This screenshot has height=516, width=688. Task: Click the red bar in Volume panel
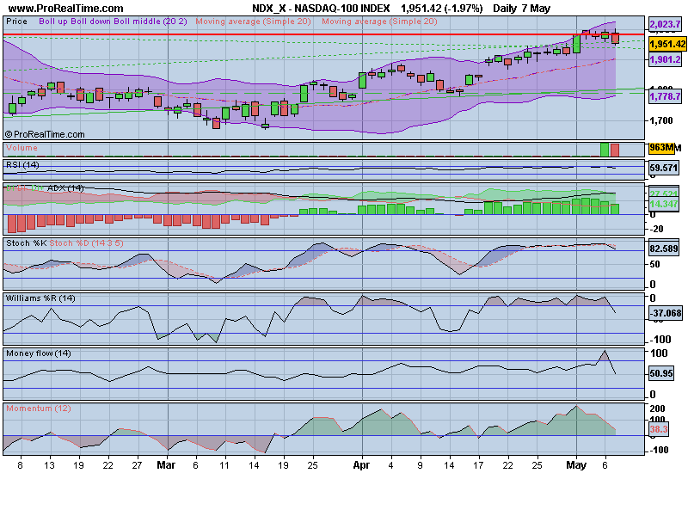615,150
